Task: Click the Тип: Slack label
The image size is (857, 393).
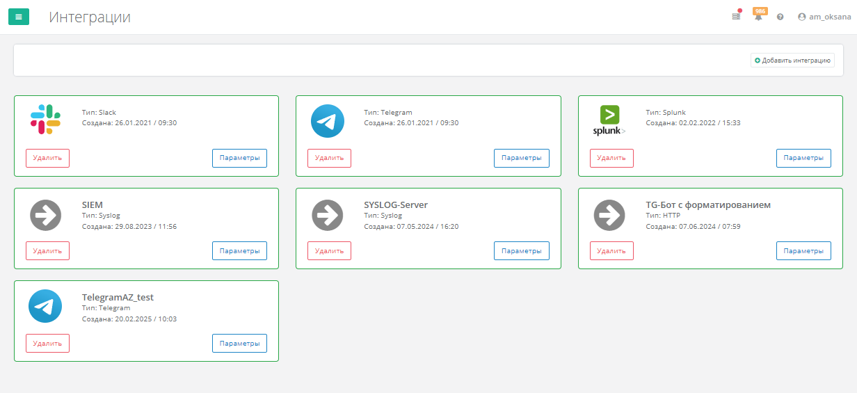Action: (99, 112)
